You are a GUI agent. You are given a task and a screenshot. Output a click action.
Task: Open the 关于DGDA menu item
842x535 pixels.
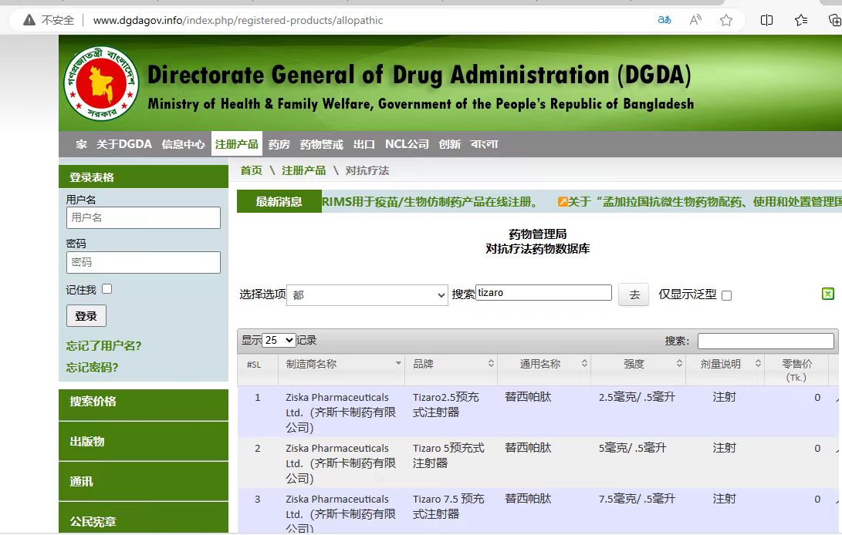coord(124,144)
